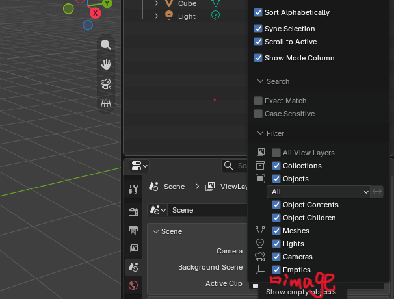Image resolution: width=394 pixels, height=299 pixels.
Task: Collapse the Scene panel in properties
Action: coord(156,231)
